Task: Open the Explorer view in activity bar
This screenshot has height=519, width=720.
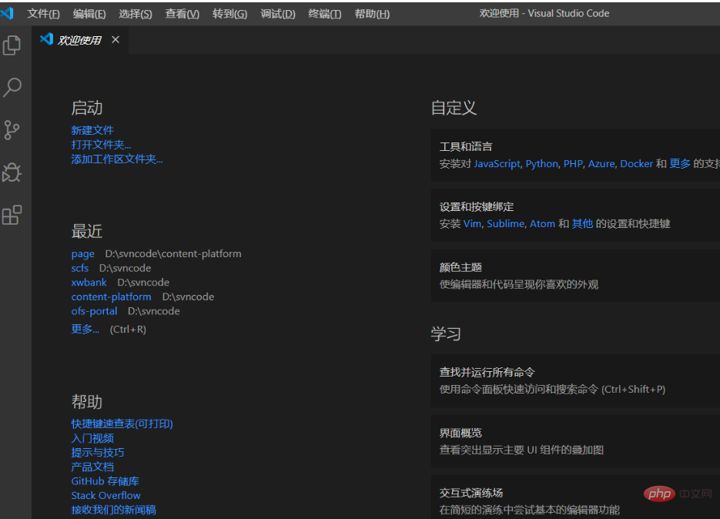Action: tap(12, 45)
